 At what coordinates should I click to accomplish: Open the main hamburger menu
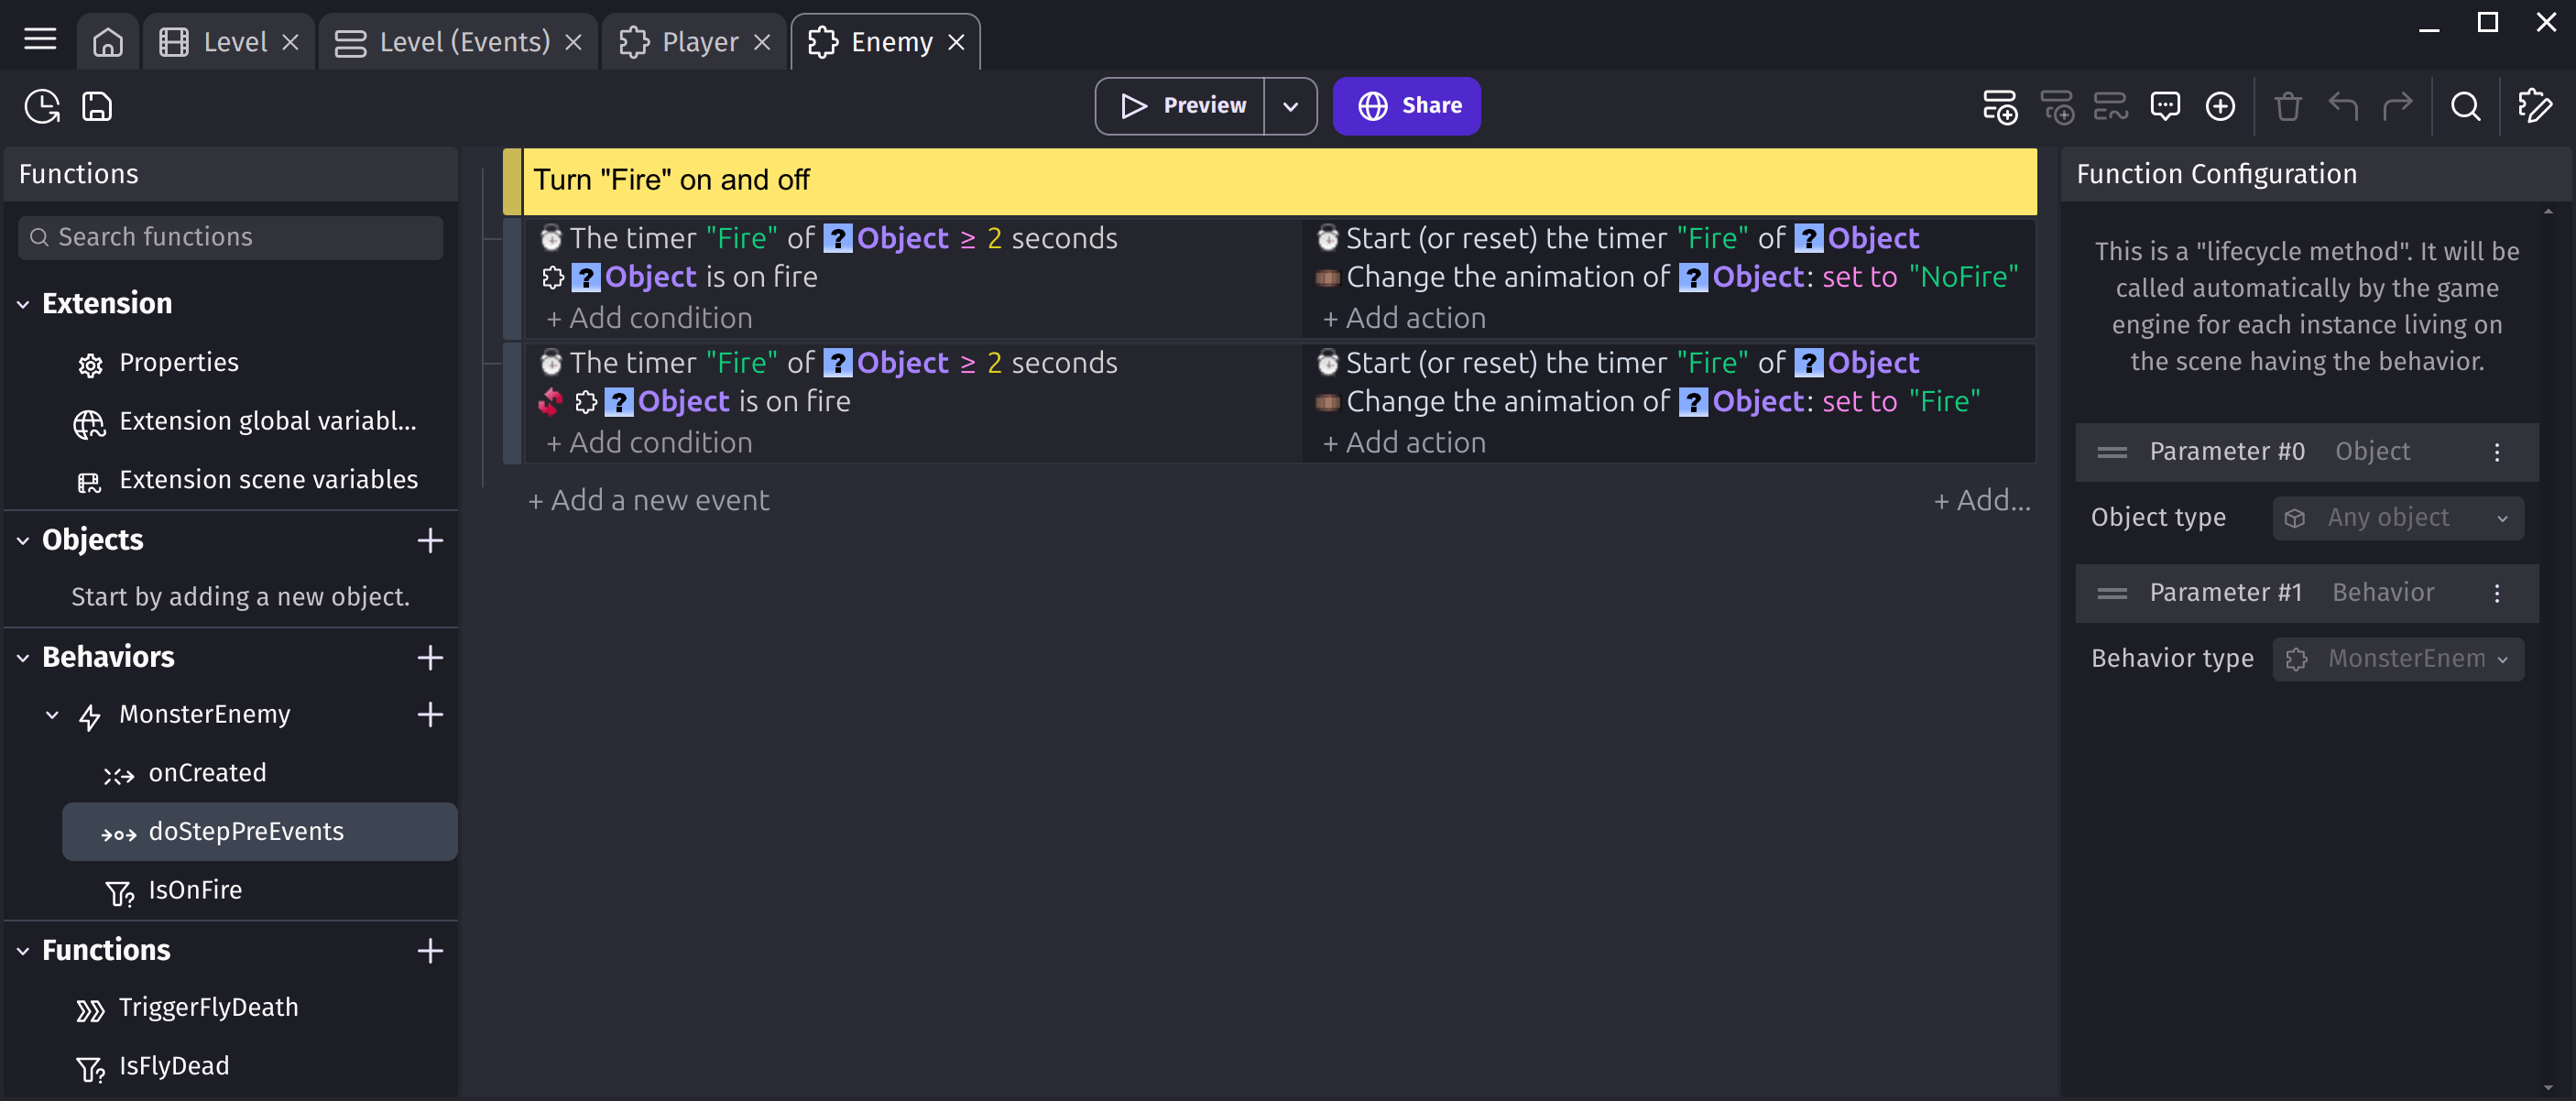[40, 40]
